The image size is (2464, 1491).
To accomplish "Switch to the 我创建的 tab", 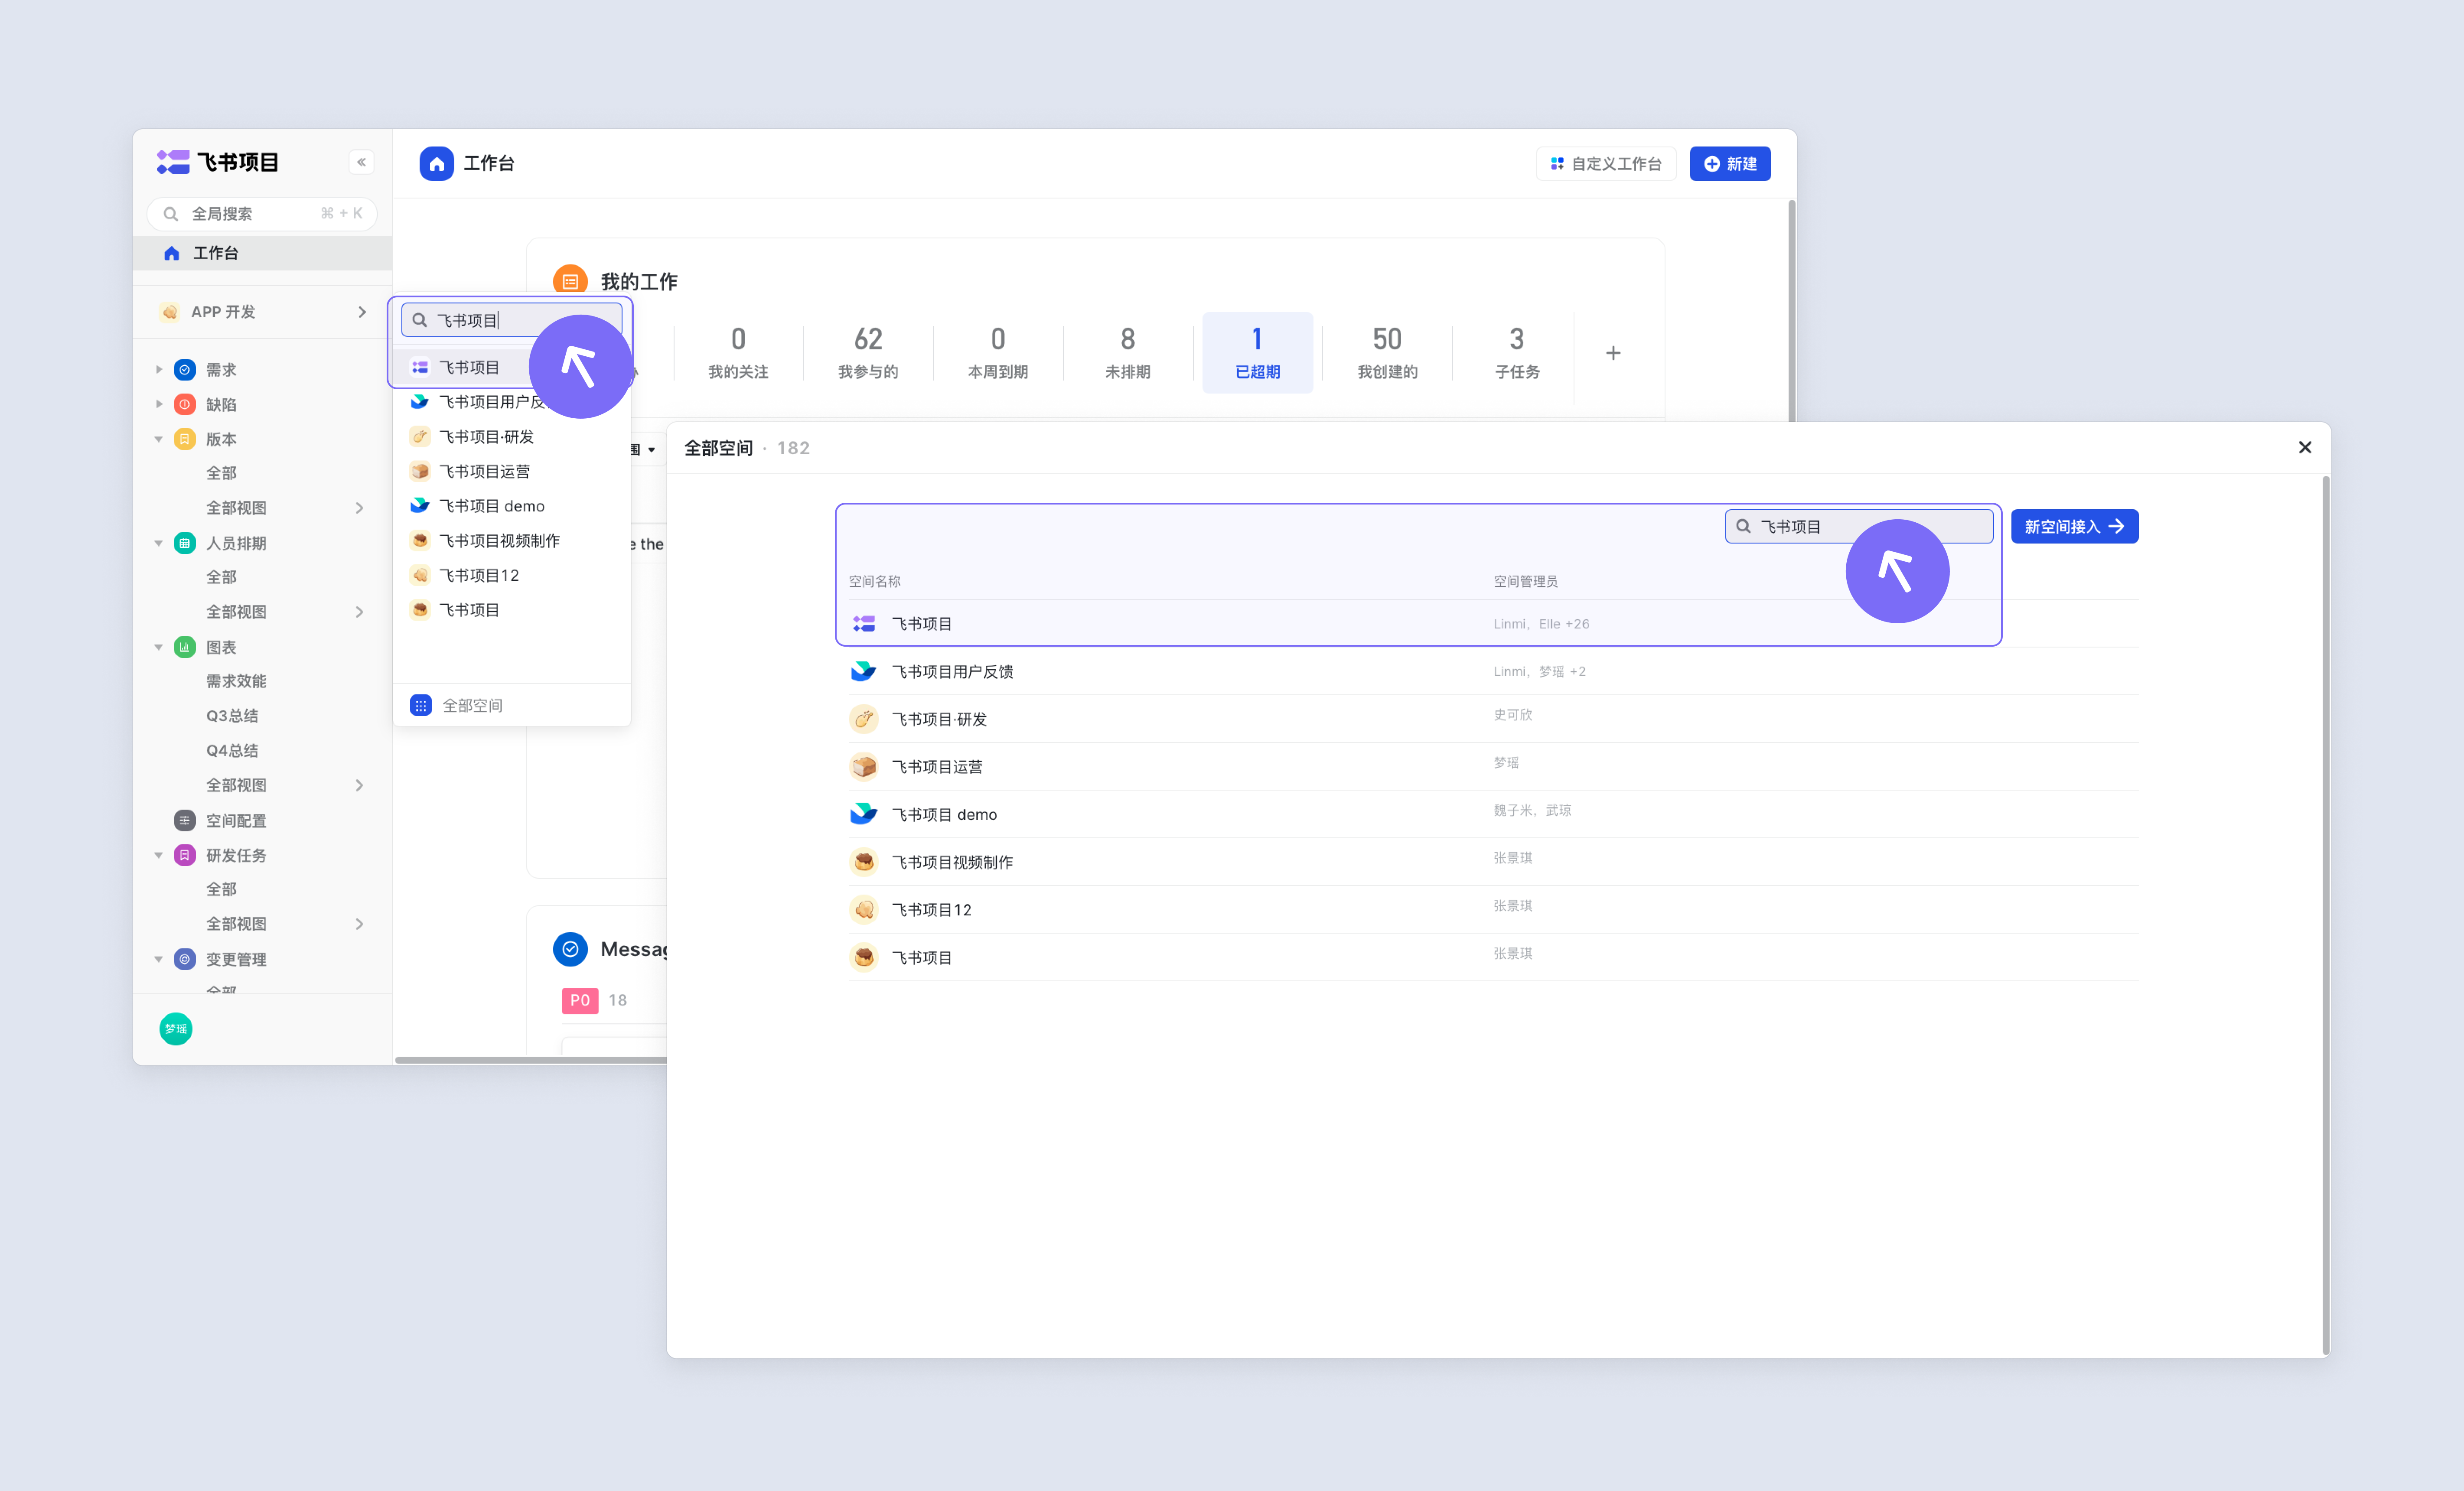I will click(1387, 352).
